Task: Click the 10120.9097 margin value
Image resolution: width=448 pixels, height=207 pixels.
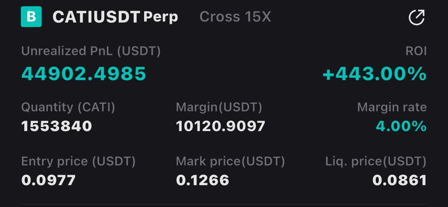Action: [220, 126]
